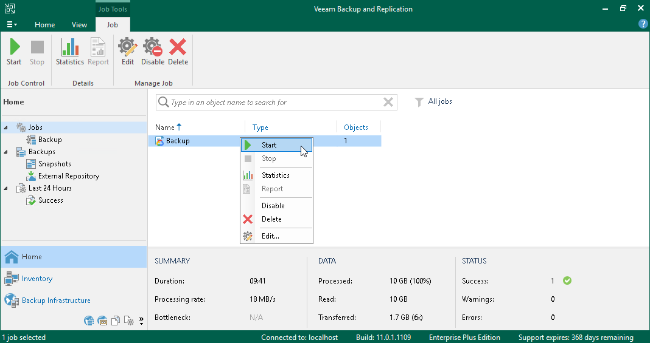Click Build: 11.0.1.1109 in status bar
Image resolution: width=650 pixels, height=343 pixels.
tap(383, 337)
